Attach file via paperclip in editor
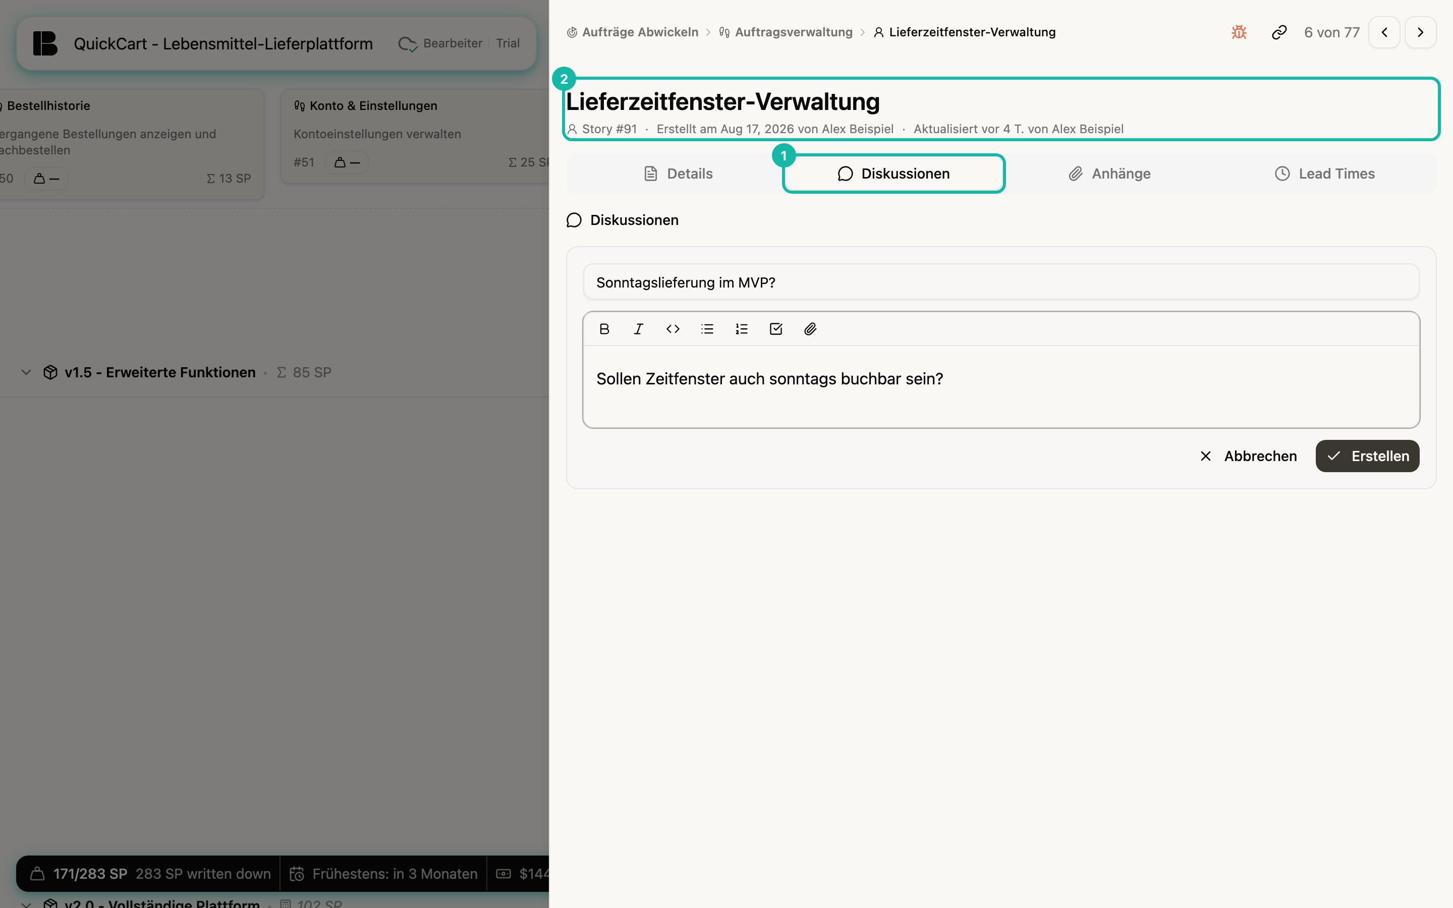This screenshot has width=1453, height=908. click(x=810, y=328)
